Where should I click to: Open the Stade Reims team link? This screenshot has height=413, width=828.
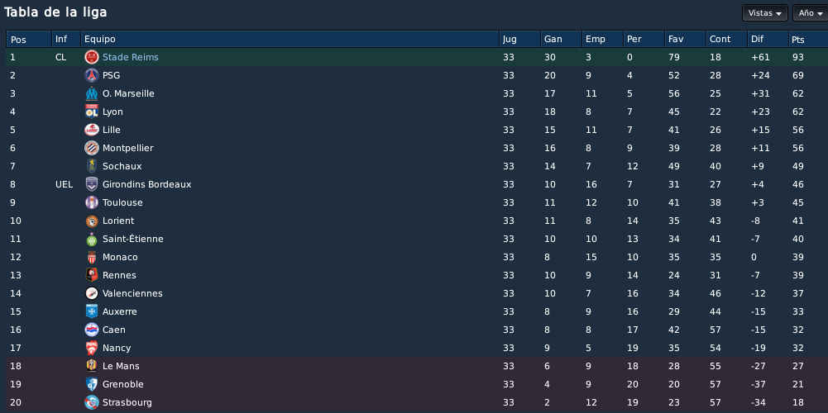pos(131,57)
